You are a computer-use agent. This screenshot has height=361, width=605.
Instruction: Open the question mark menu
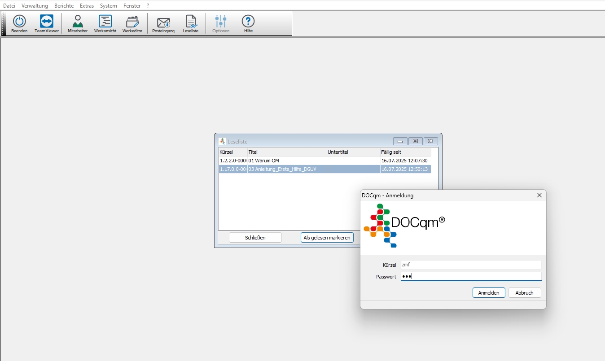[148, 6]
